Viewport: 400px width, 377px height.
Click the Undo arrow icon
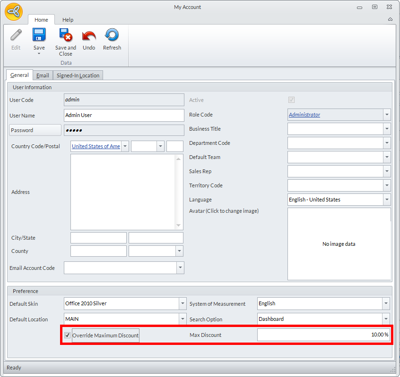click(x=89, y=35)
